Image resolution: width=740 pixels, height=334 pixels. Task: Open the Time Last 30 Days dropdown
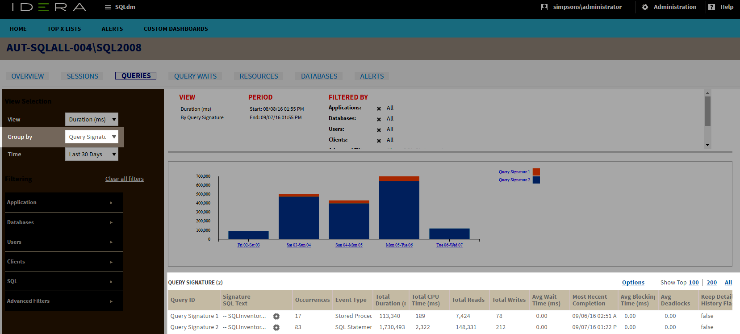pyautogui.click(x=92, y=154)
